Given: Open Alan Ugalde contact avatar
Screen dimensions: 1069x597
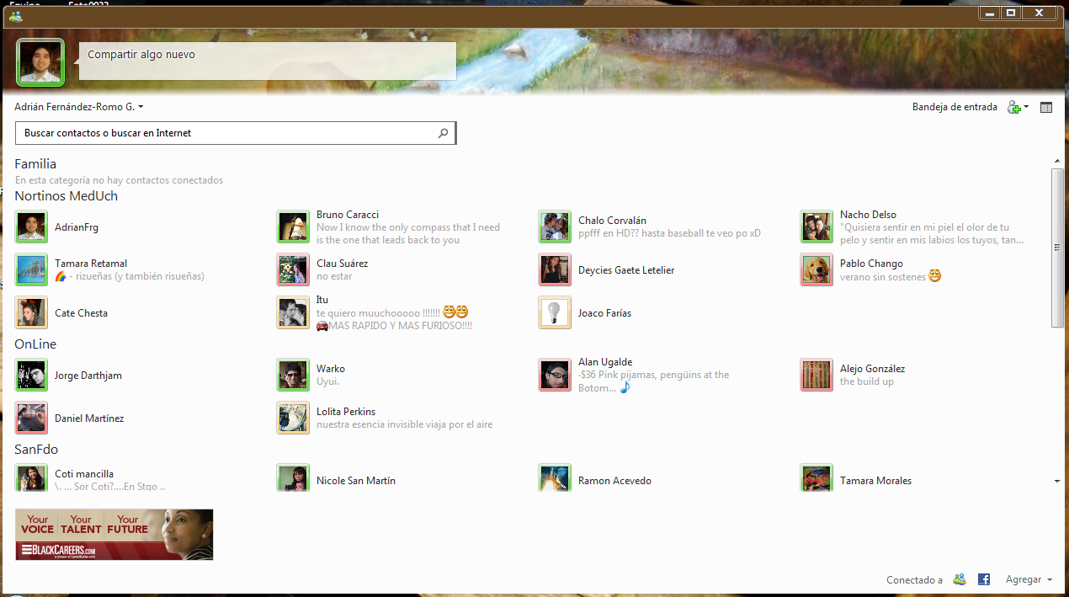Looking at the screenshot, I should (x=555, y=376).
